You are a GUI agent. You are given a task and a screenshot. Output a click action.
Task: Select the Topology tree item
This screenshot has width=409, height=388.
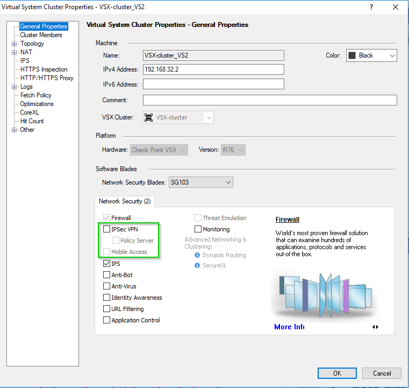pos(32,44)
